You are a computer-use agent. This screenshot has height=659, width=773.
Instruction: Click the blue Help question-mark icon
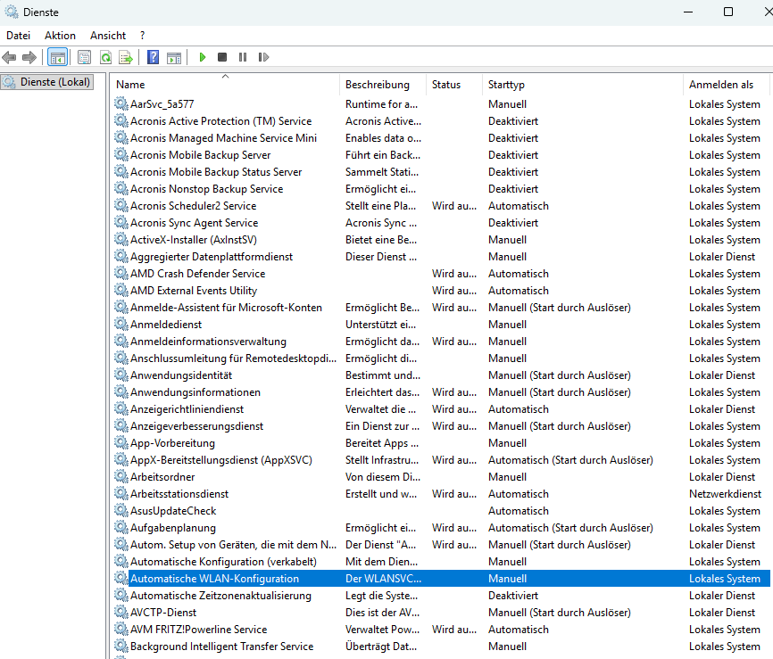coord(154,57)
